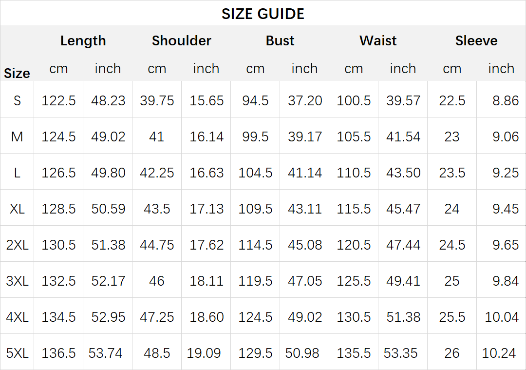Click the SIZE GUIDE title
This screenshot has height=370, width=526.
point(263,14)
